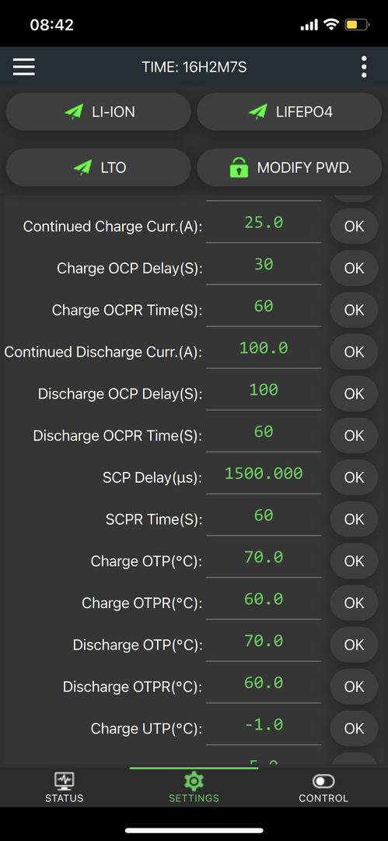Tap the LI-ION paper plane icon
Image resolution: width=388 pixels, height=841 pixels.
pos(73,111)
